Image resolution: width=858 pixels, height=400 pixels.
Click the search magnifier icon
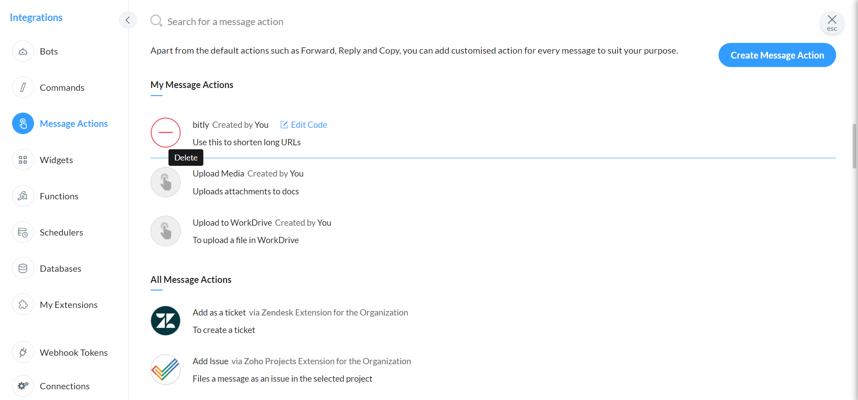coord(156,21)
